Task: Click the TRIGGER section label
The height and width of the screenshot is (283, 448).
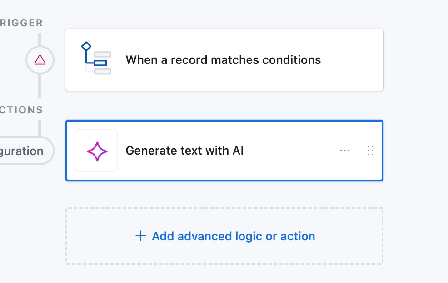Action: [21, 23]
